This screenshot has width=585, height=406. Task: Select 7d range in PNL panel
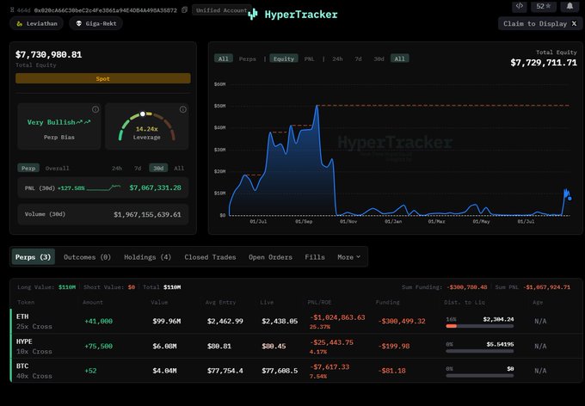tap(138, 169)
